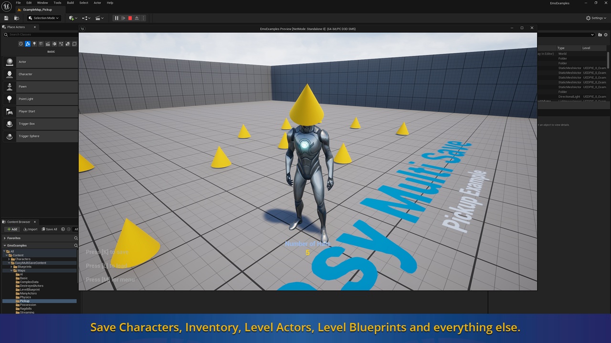Click the Add button in Content Browser
Screen dimensions: 611x343
tap(12, 229)
